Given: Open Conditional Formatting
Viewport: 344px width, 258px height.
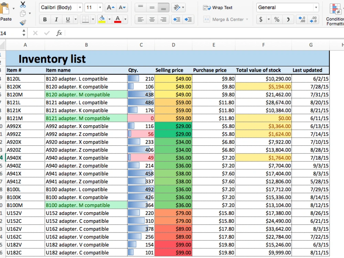Looking at the screenshot, I should pos(335,14).
